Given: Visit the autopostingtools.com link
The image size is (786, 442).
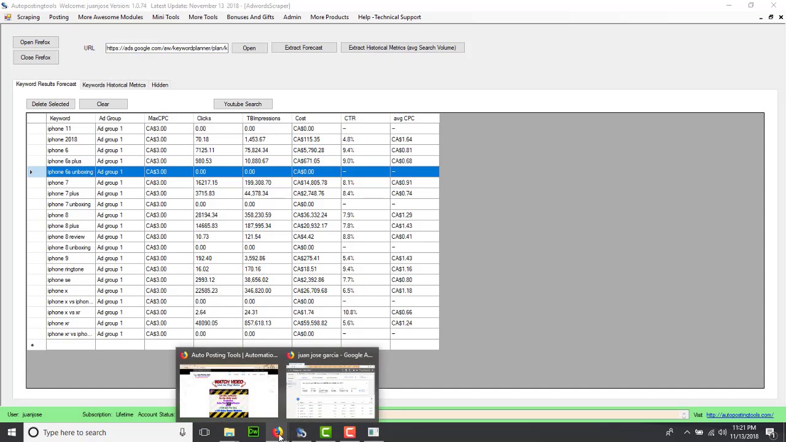Looking at the screenshot, I should (739, 415).
